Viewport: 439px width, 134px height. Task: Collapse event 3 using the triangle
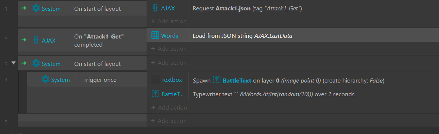coord(13,63)
